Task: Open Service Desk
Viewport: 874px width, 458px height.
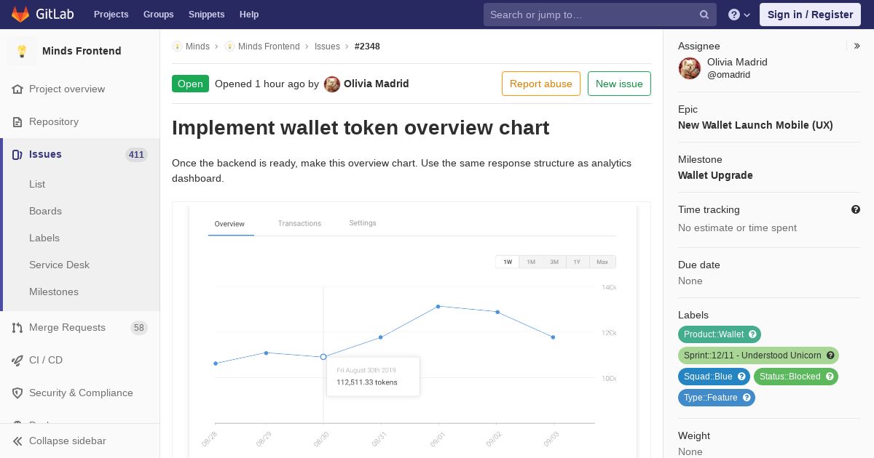Action: pos(59,265)
